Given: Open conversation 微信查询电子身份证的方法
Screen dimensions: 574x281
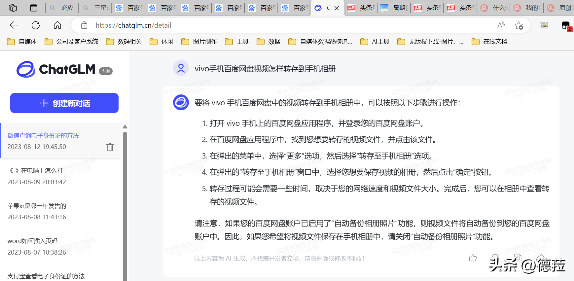Looking at the screenshot, I should 60,141.
